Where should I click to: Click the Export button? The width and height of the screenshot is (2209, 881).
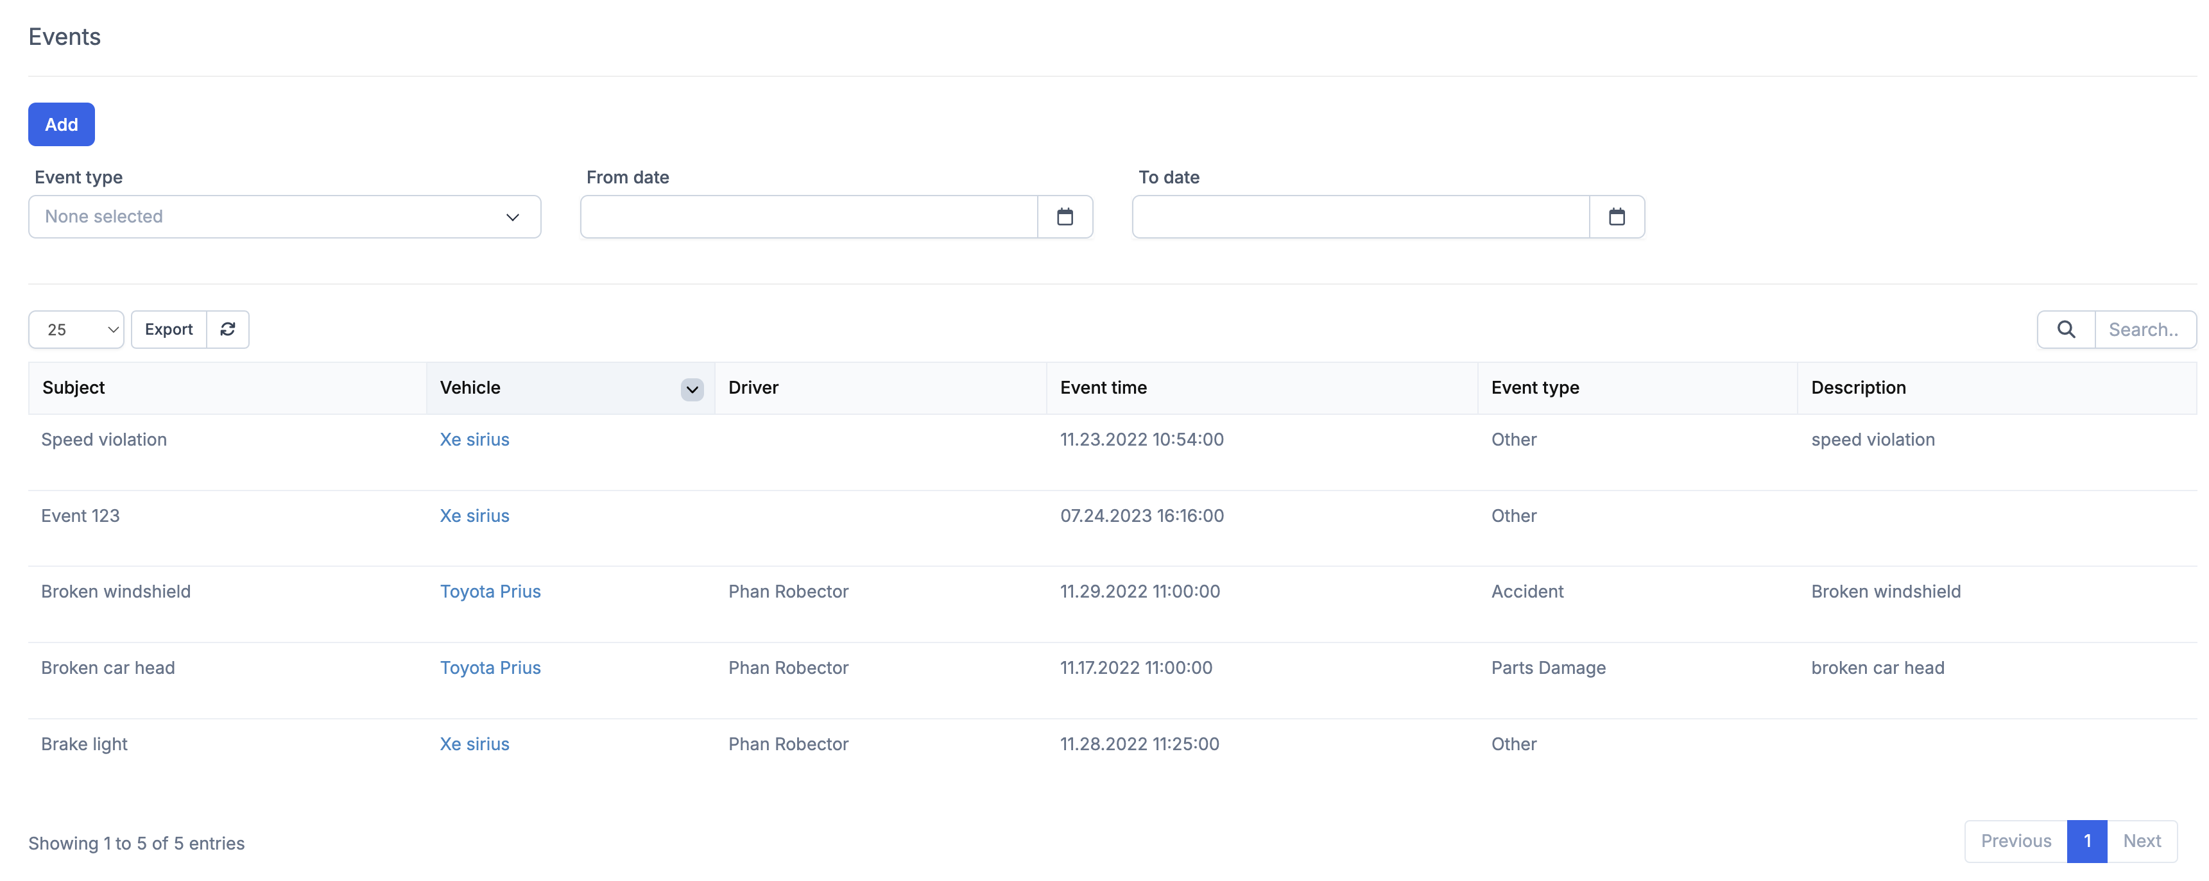point(168,329)
